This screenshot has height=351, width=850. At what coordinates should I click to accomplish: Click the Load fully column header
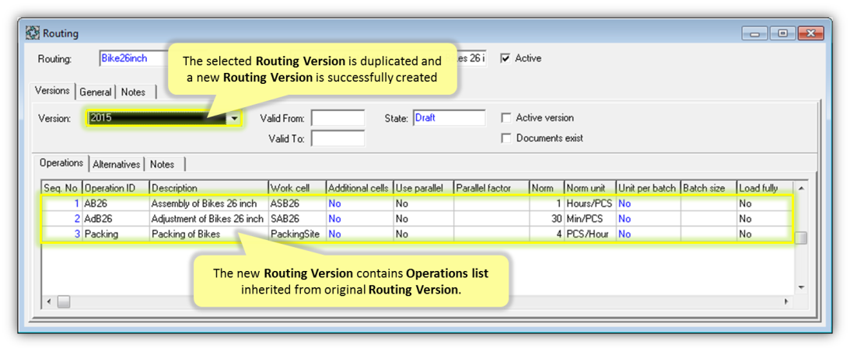pyautogui.click(x=764, y=188)
